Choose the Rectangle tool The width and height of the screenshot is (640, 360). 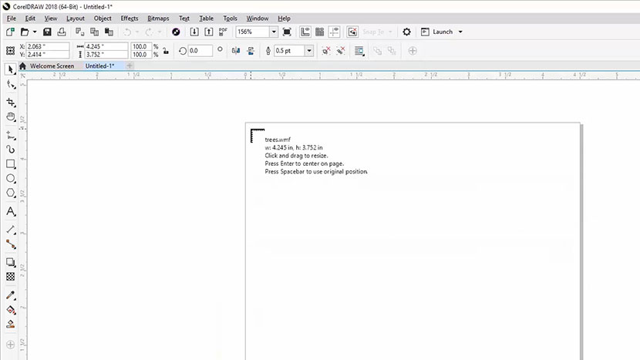tap(11, 164)
